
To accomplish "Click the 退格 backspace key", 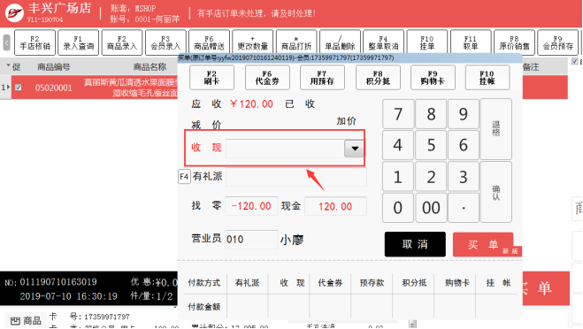I will (x=496, y=129).
